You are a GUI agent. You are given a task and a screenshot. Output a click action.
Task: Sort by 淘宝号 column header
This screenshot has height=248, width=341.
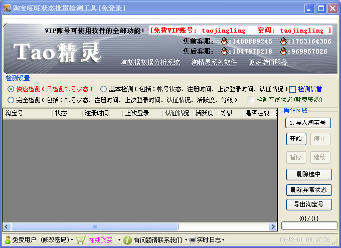tap(28, 113)
